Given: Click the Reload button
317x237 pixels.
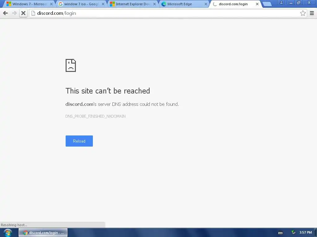Looking at the screenshot, I should coord(79,141).
